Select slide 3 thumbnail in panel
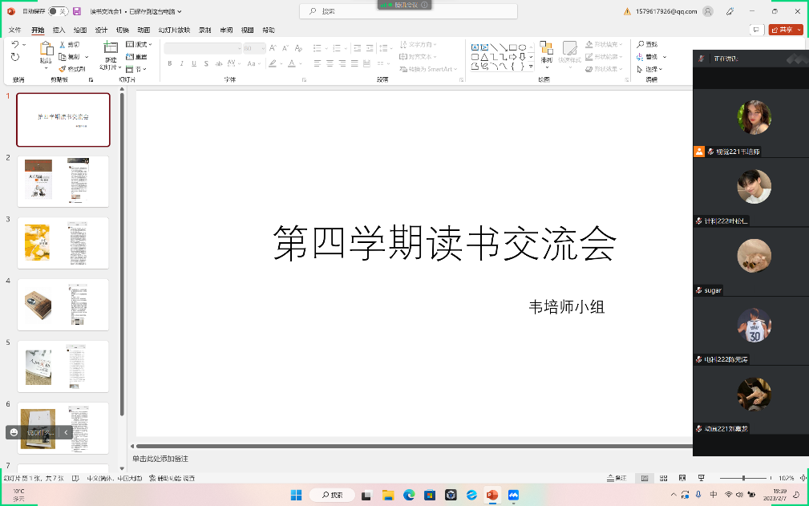Viewport: 809px width, 506px height. click(x=63, y=242)
